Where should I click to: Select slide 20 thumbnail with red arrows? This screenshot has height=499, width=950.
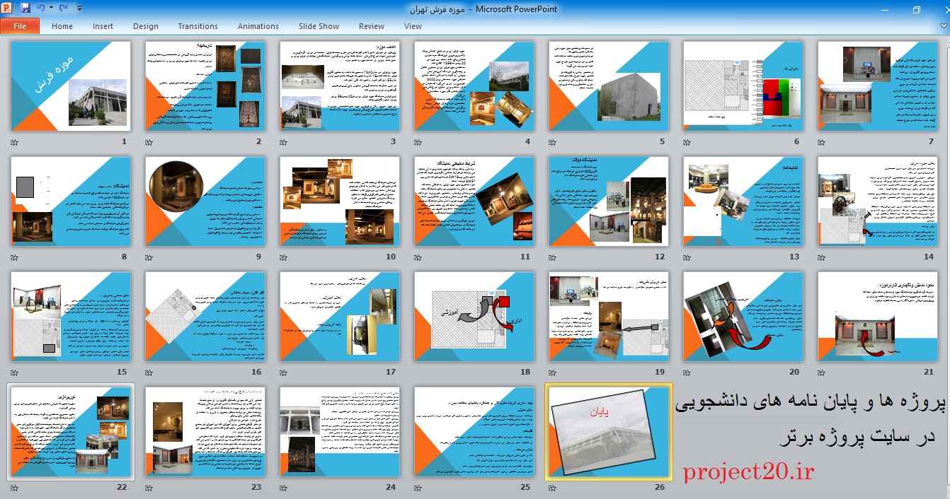(743, 316)
